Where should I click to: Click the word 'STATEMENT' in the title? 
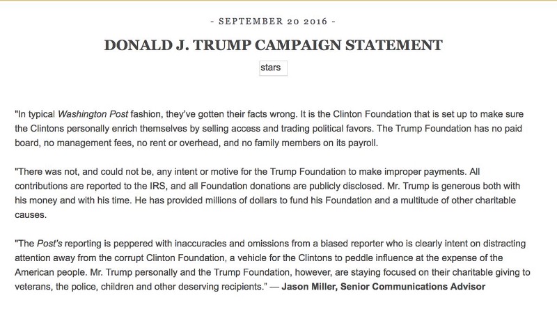coord(393,45)
